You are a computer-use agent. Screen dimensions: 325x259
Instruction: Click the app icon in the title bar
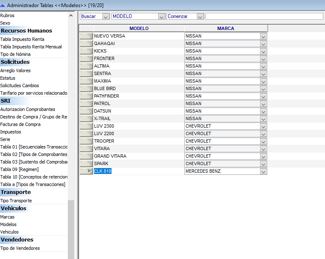pyautogui.click(x=3, y=5)
